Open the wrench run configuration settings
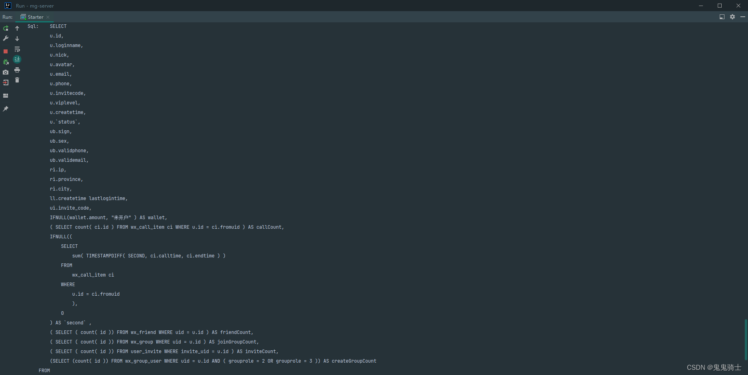 point(6,38)
